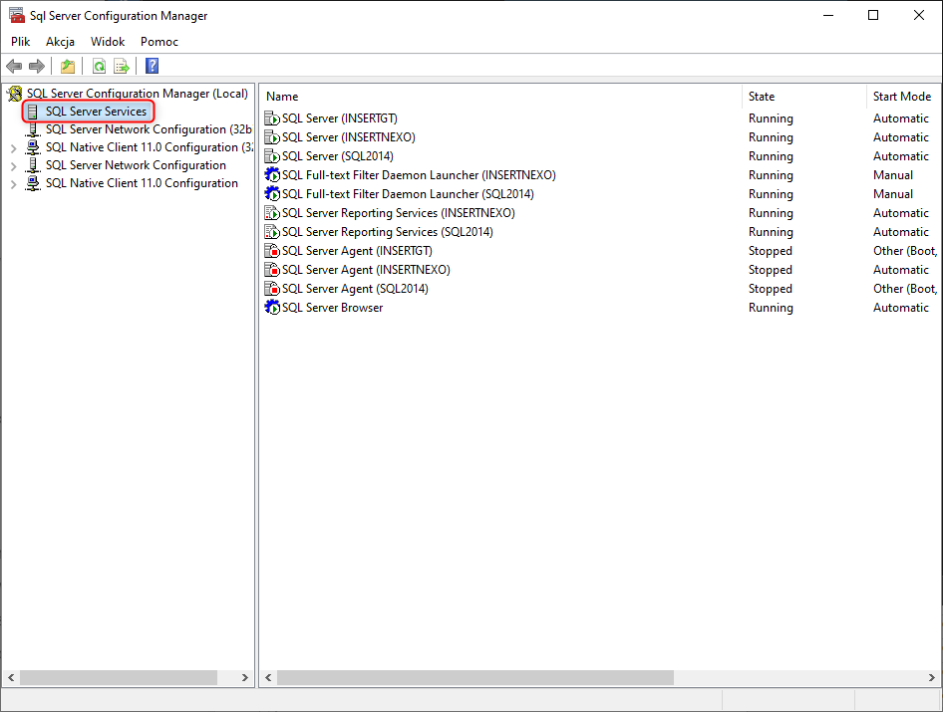The image size is (943, 712).
Task: Click the left scroll arrow of services list
Action: coord(268,678)
